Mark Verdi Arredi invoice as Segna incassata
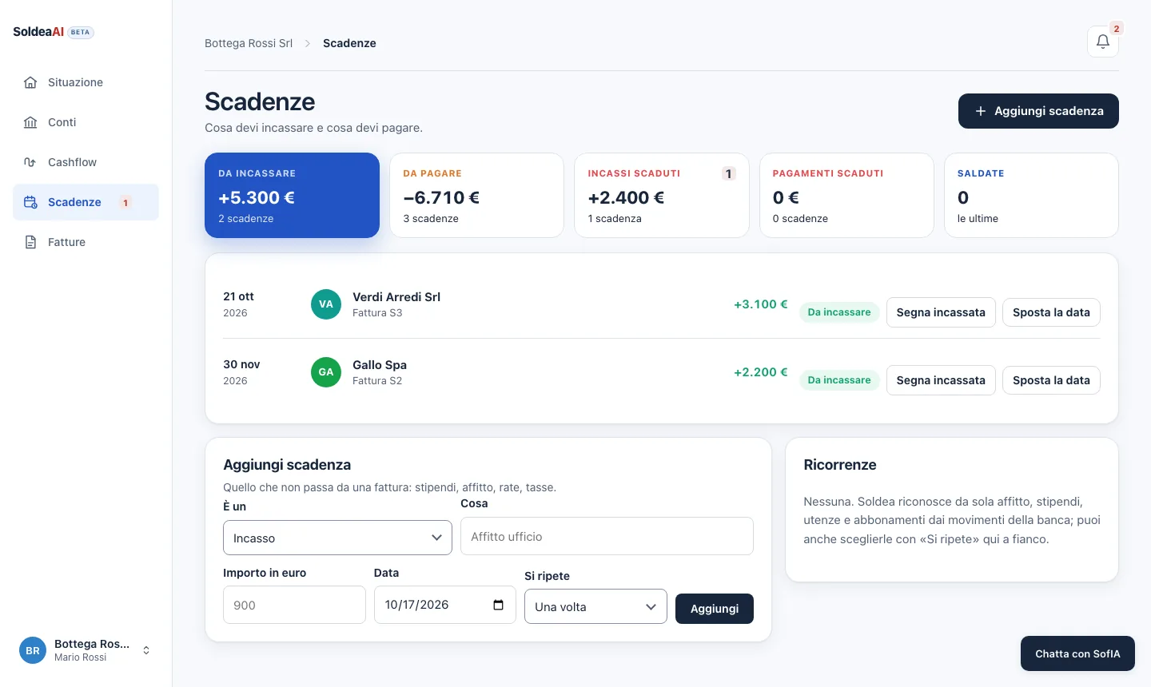This screenshot has width=1151, height=687. click(x=941, y=312)
